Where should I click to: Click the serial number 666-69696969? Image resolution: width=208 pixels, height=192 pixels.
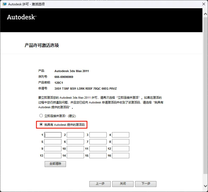click(64, 77)
